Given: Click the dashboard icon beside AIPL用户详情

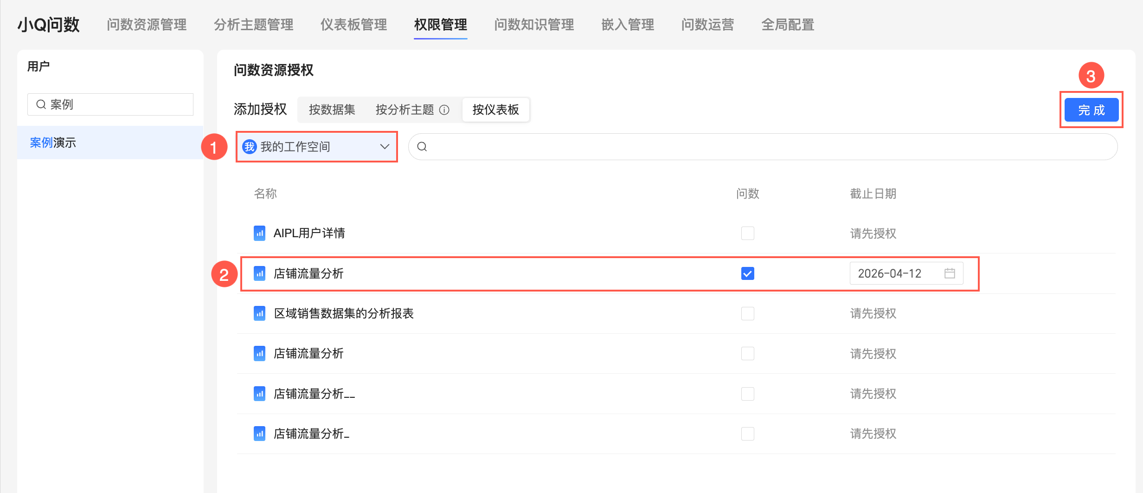Looking at the screenshot, I should click(x=259, y=233).
